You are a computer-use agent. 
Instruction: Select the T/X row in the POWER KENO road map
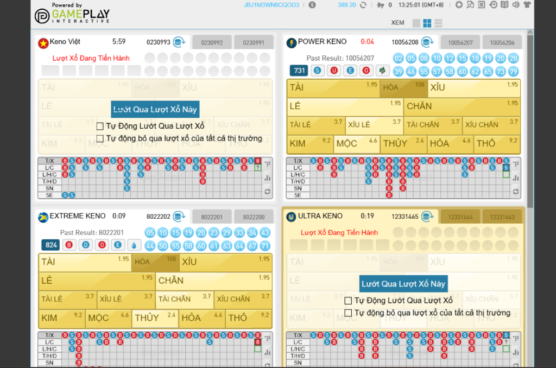pyautogui.click(x=298, y=161)
